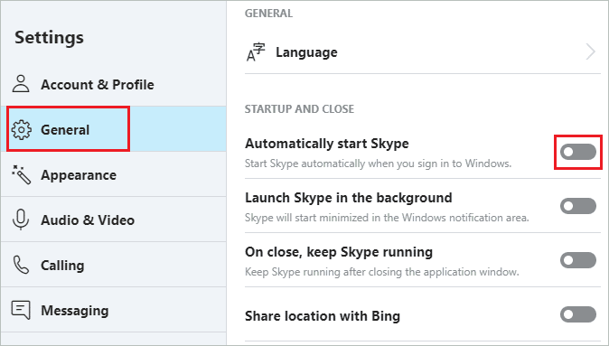Click the Calling phone icon
Screen dimensions: 609x346
pyautogui.click(x=21, y=265)
